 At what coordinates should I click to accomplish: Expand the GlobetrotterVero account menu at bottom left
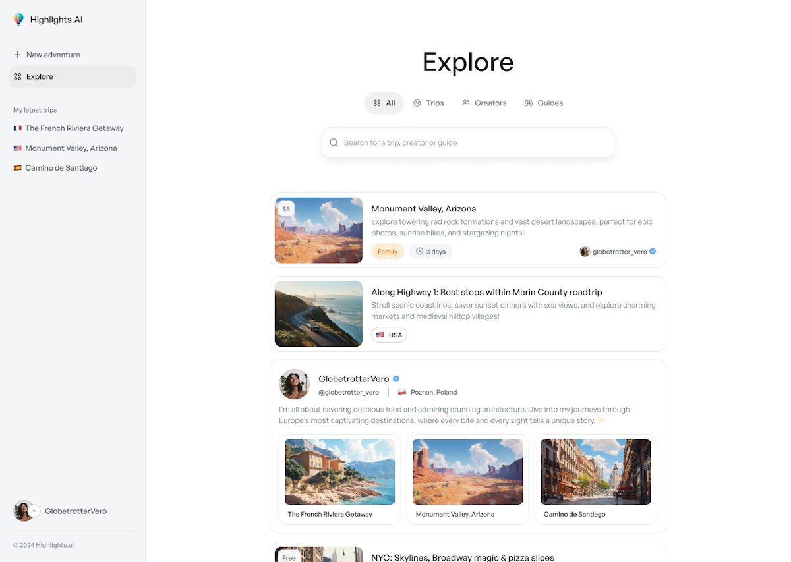coord(34,511)
